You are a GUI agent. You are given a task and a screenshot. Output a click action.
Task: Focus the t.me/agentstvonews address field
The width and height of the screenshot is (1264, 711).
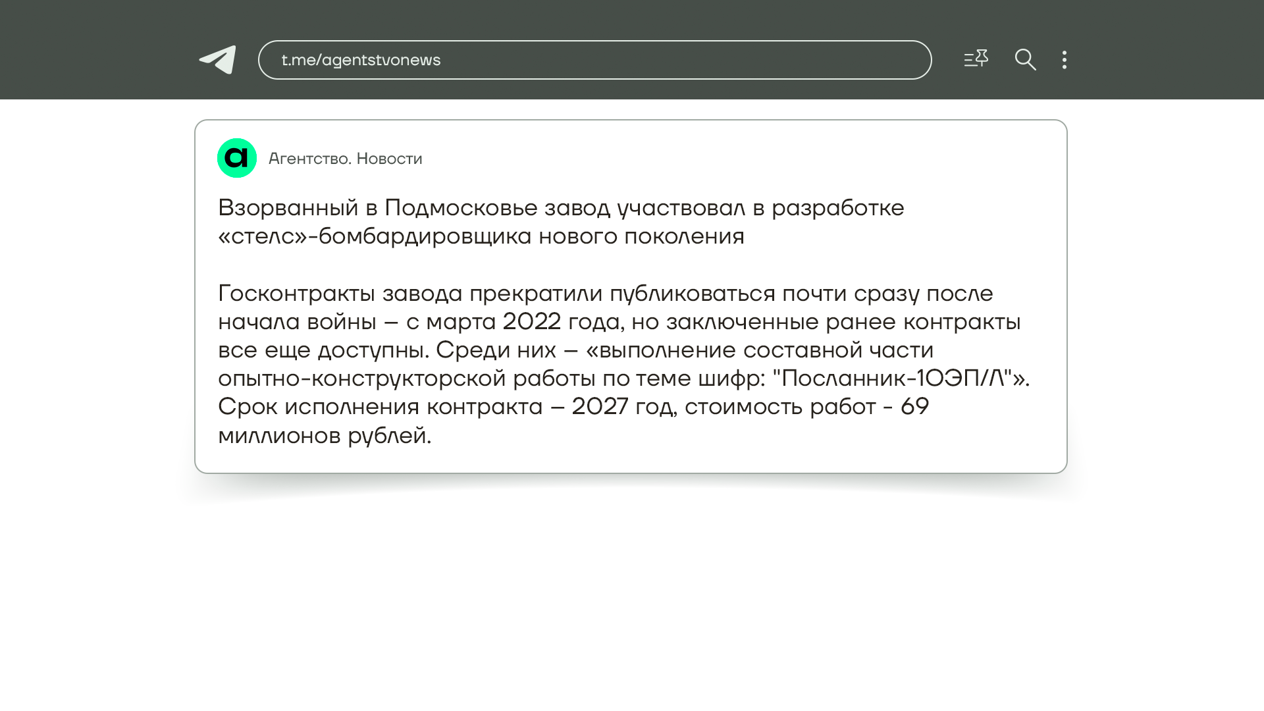coord(594,60)
